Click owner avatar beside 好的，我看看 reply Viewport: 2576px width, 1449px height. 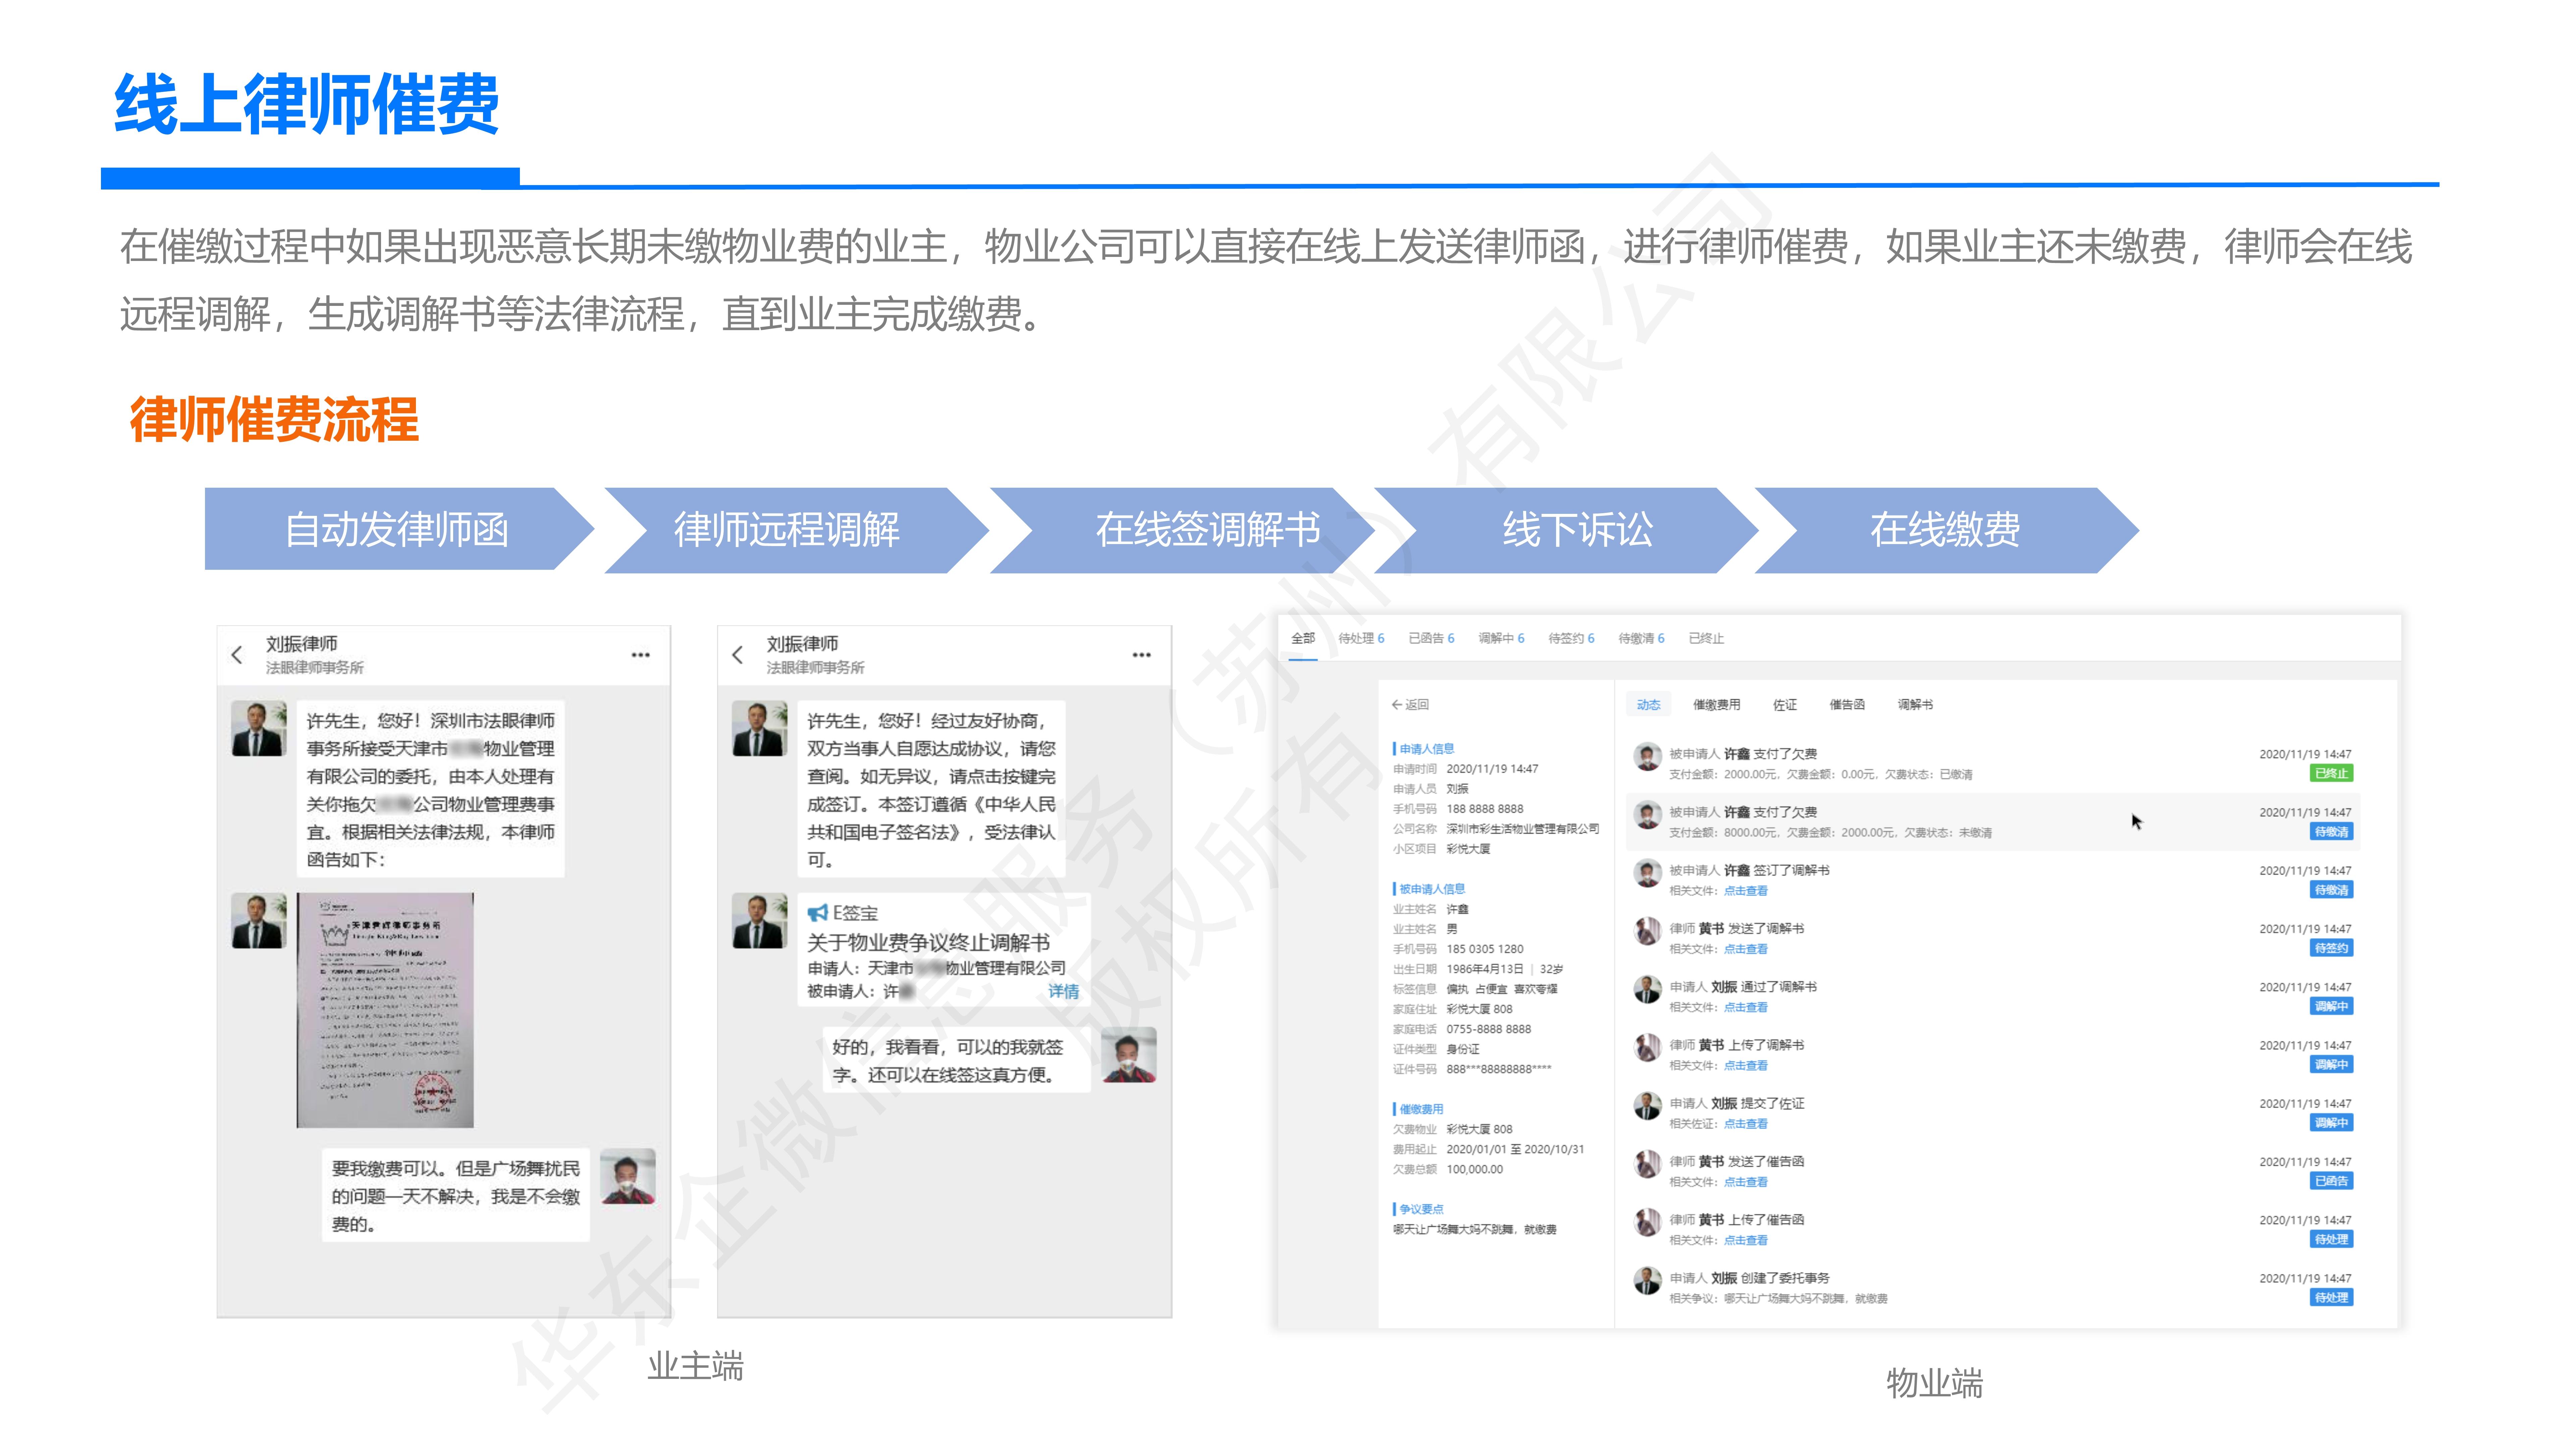click(1129, 1055)
